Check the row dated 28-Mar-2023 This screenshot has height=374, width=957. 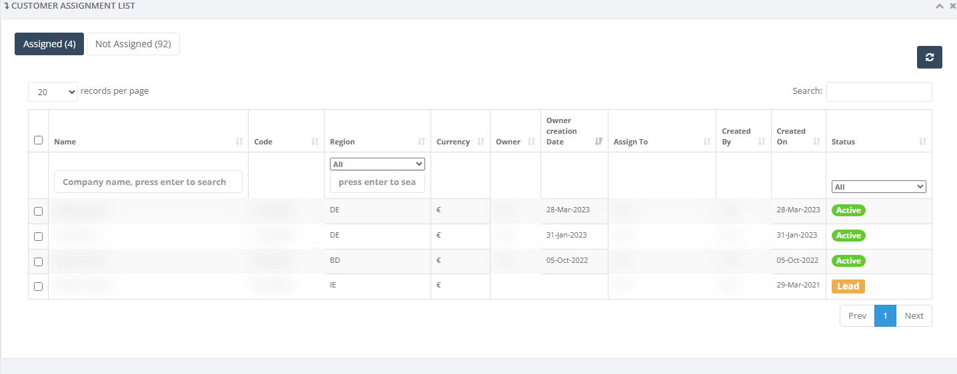(38, 211)
